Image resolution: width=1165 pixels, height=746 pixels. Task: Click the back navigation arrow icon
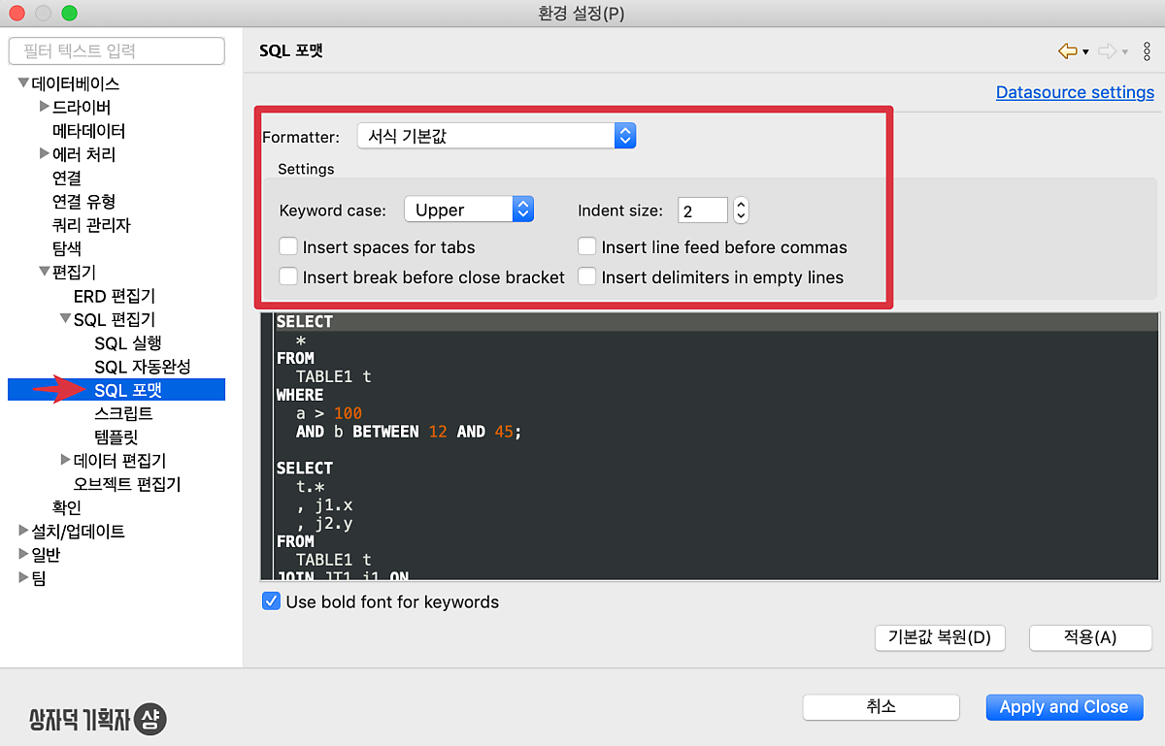(x=1067, y=51)
